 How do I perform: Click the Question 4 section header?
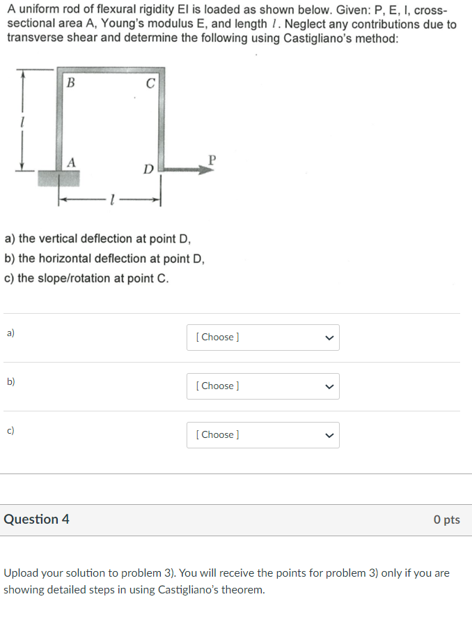(37, 519)
